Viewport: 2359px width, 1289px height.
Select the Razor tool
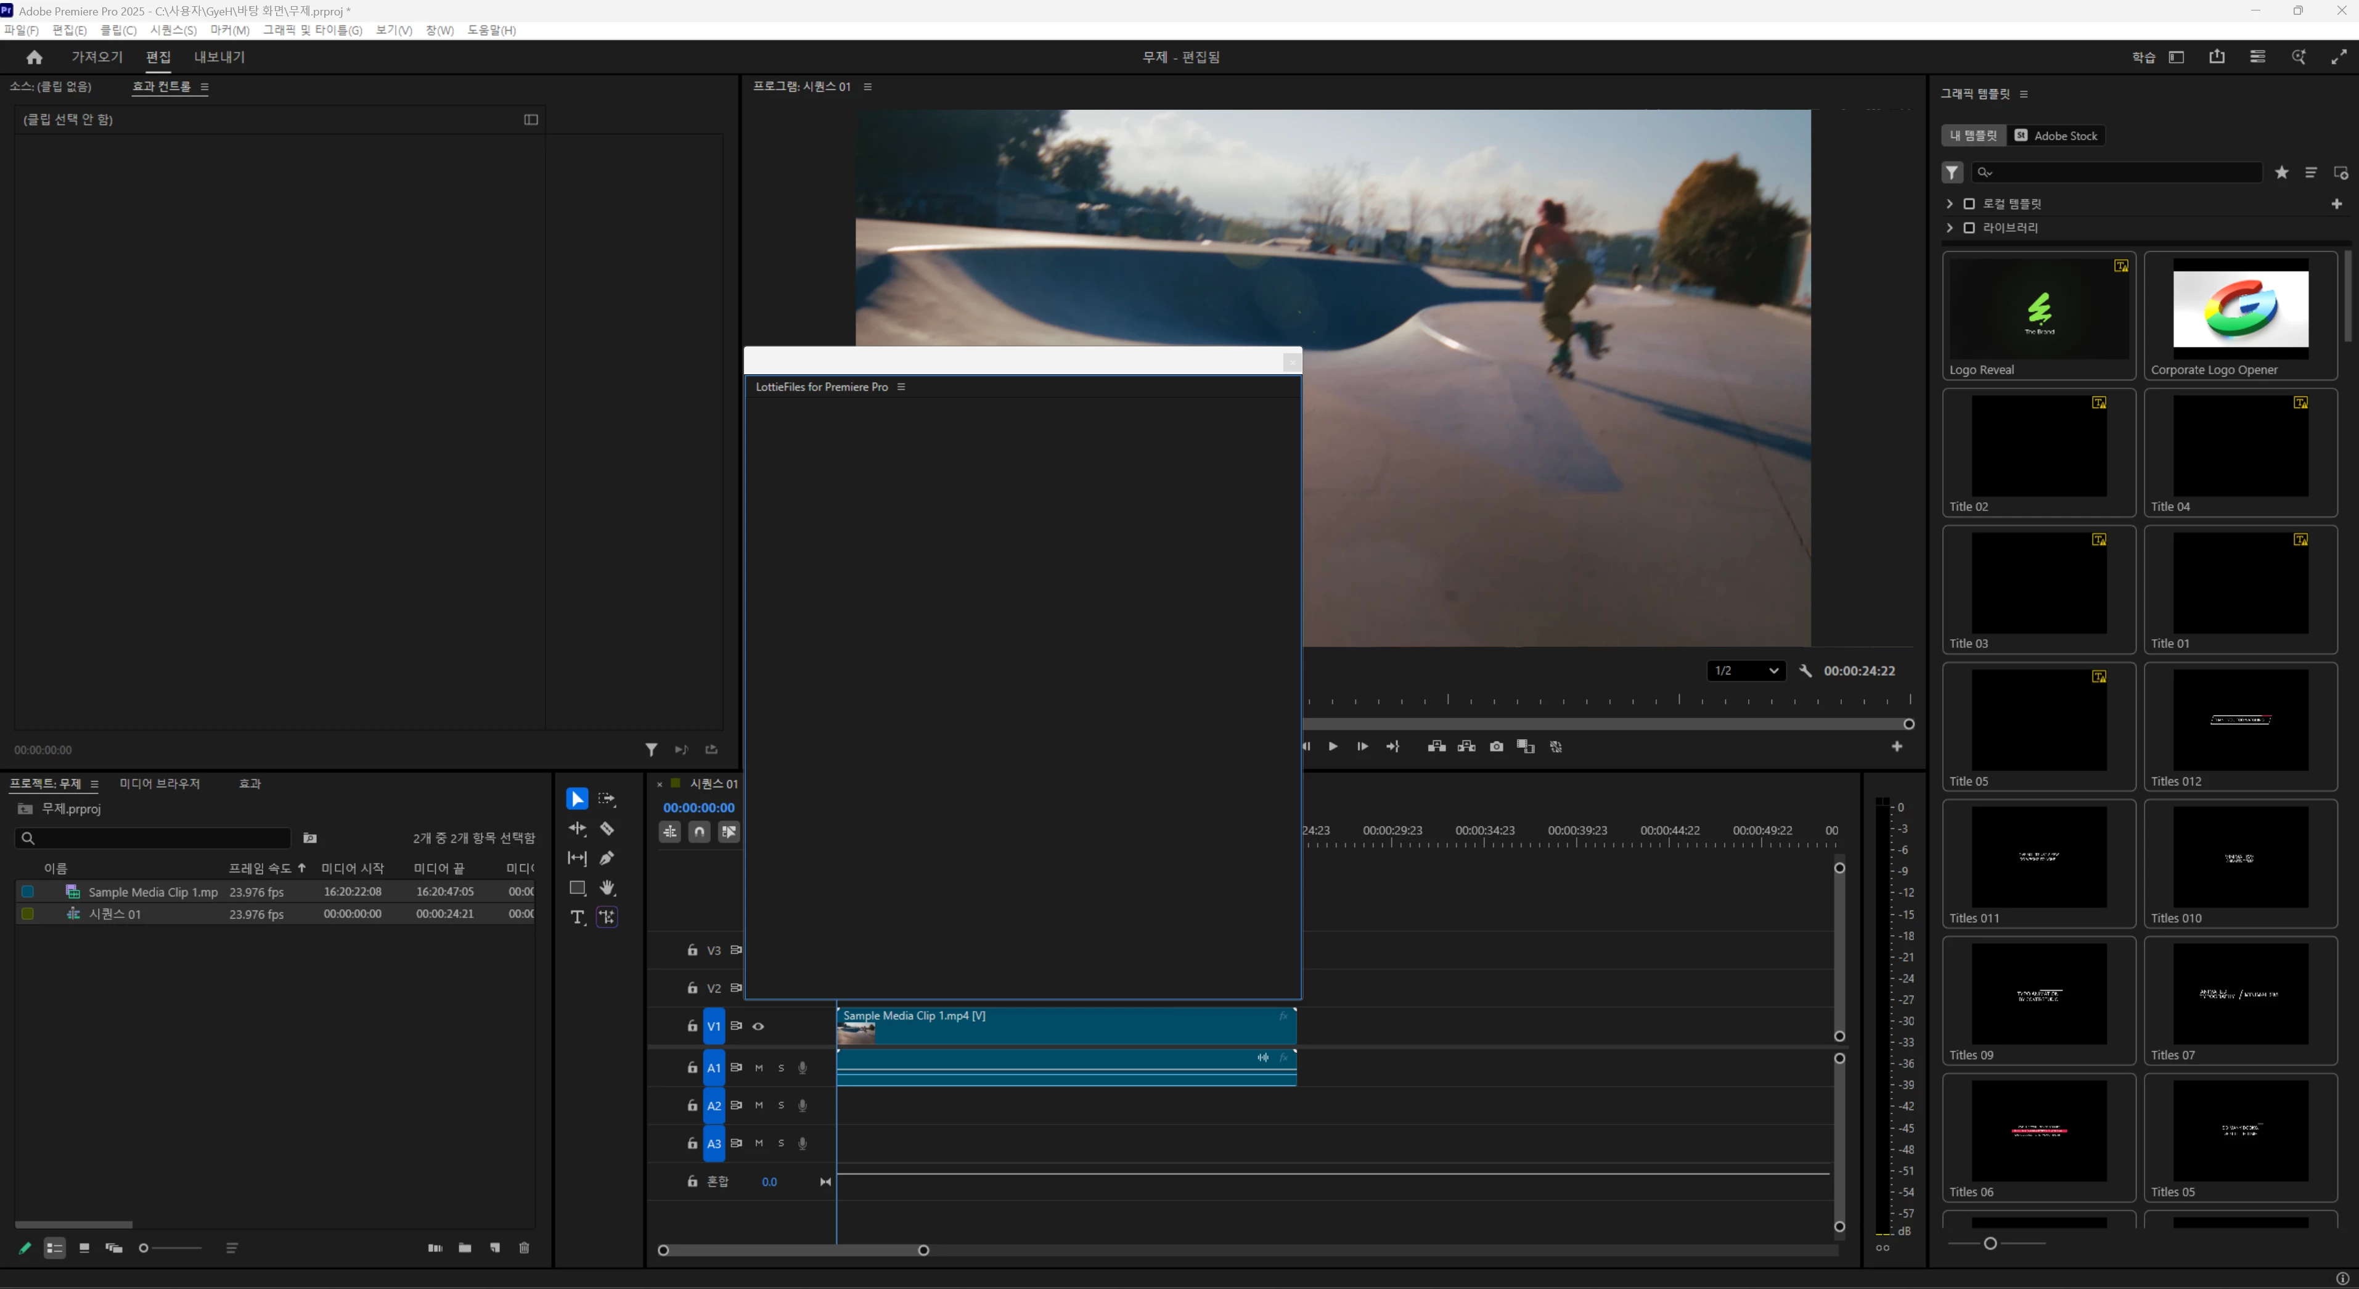[606, 829]
